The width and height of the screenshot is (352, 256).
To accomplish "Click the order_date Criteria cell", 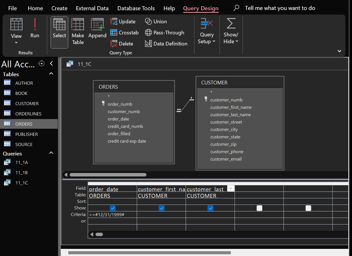I will [112, 215].
